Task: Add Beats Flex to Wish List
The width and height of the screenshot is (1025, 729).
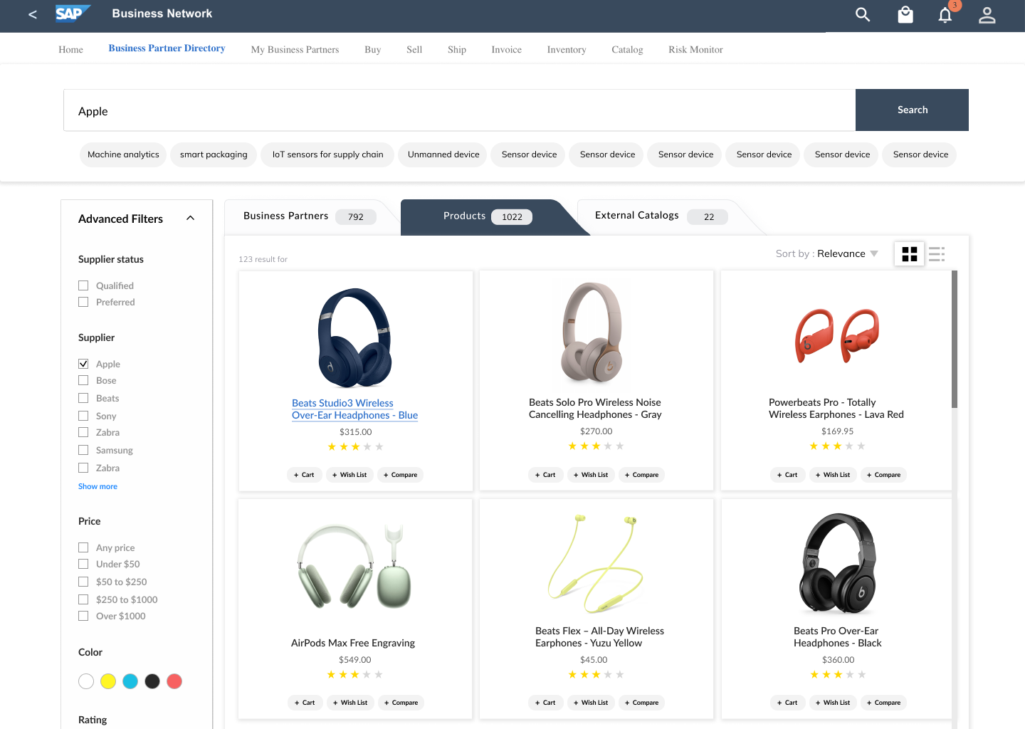Action: (x=592, y=703)
